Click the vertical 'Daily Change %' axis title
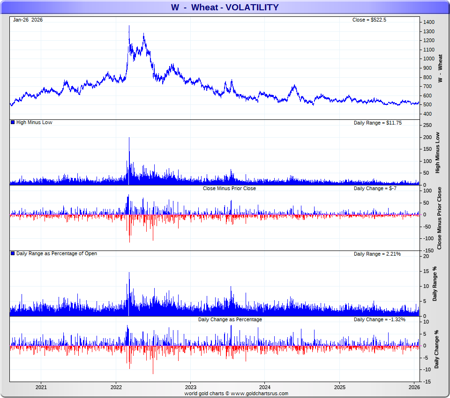The image size is (450, 398). click(436, 349)
